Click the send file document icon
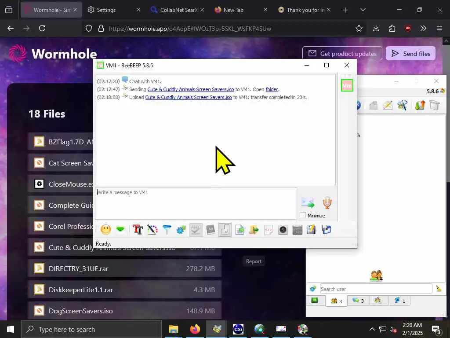This screenshot has width=450, height=338. (240, 230)
